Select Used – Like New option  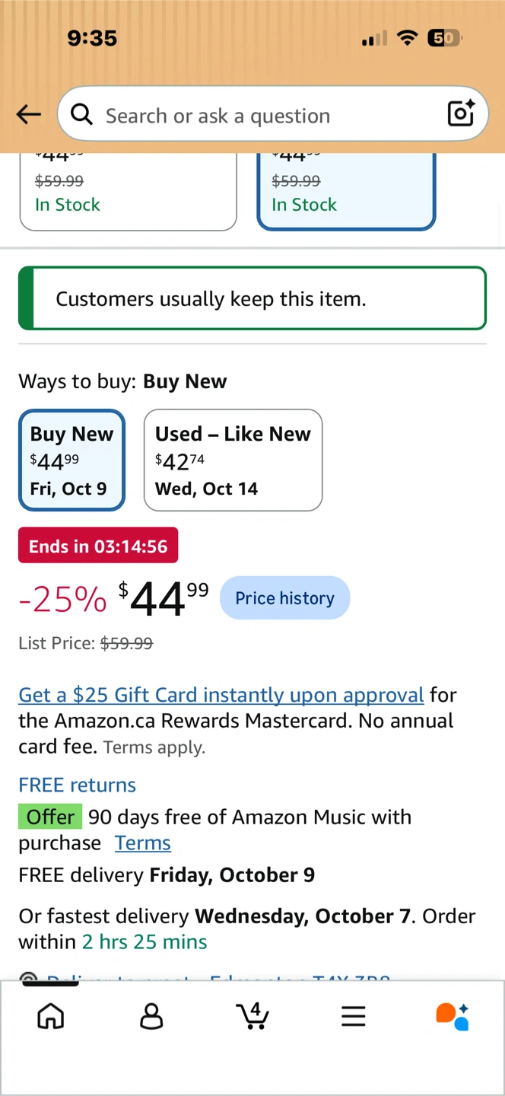233,460
